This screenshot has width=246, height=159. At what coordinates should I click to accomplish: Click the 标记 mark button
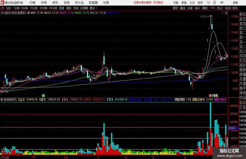click(x=220, y=8)
